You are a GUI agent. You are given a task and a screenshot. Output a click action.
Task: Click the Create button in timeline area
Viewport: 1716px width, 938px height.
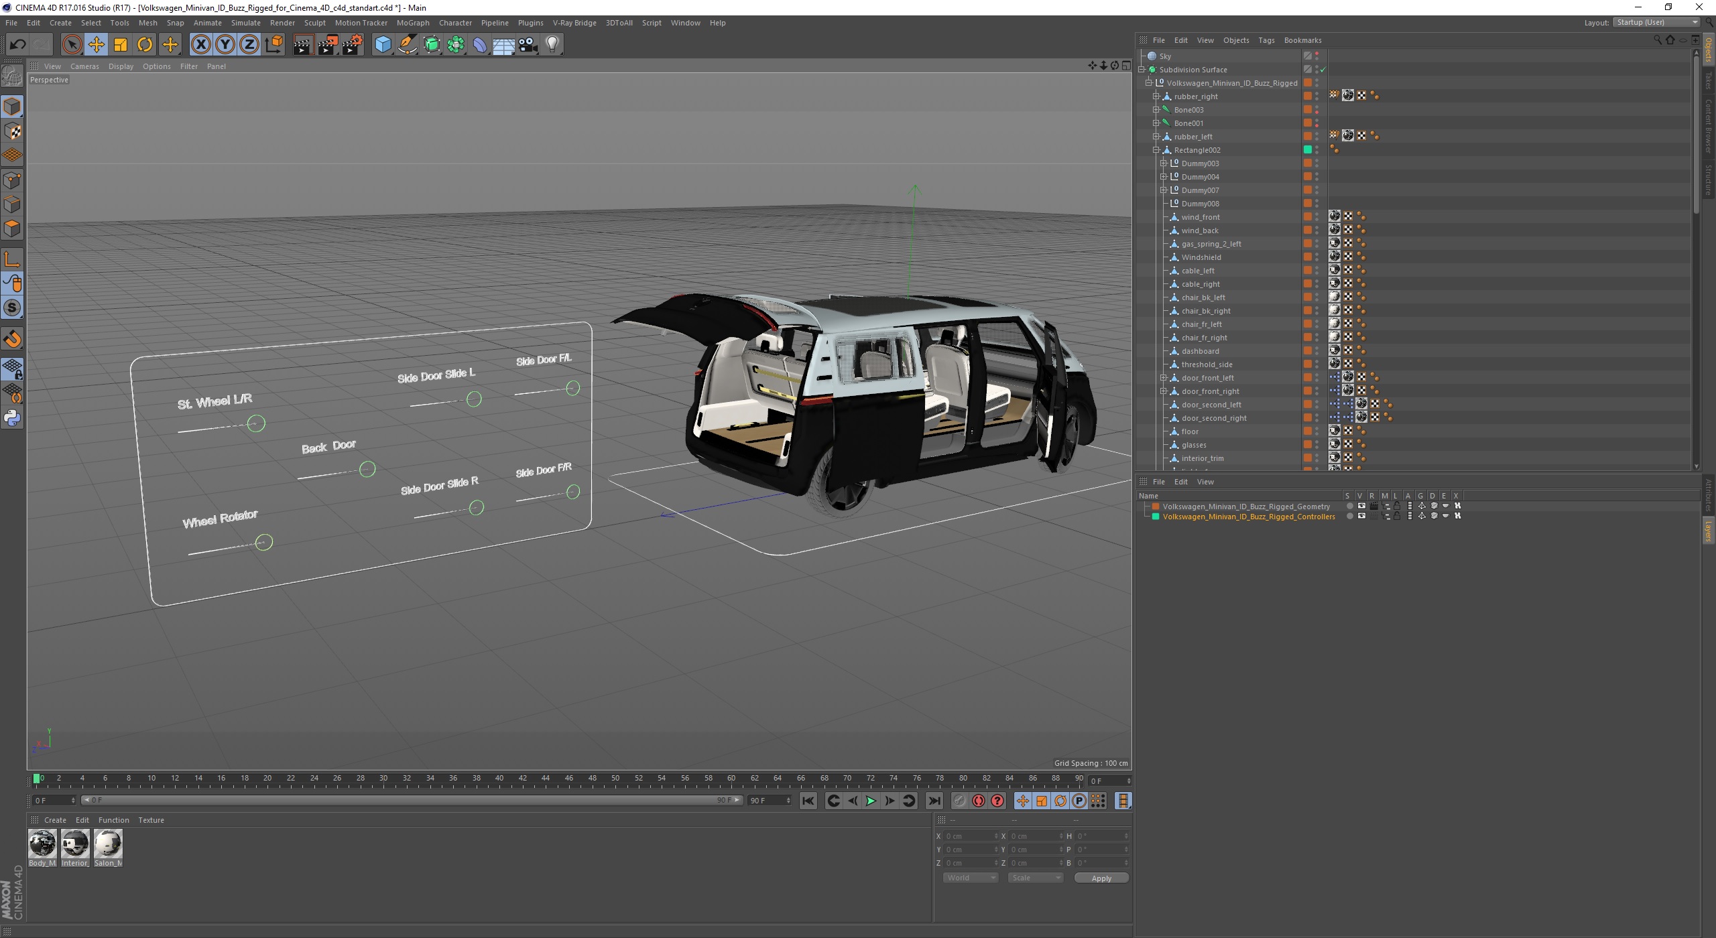(x=53, y=819)
